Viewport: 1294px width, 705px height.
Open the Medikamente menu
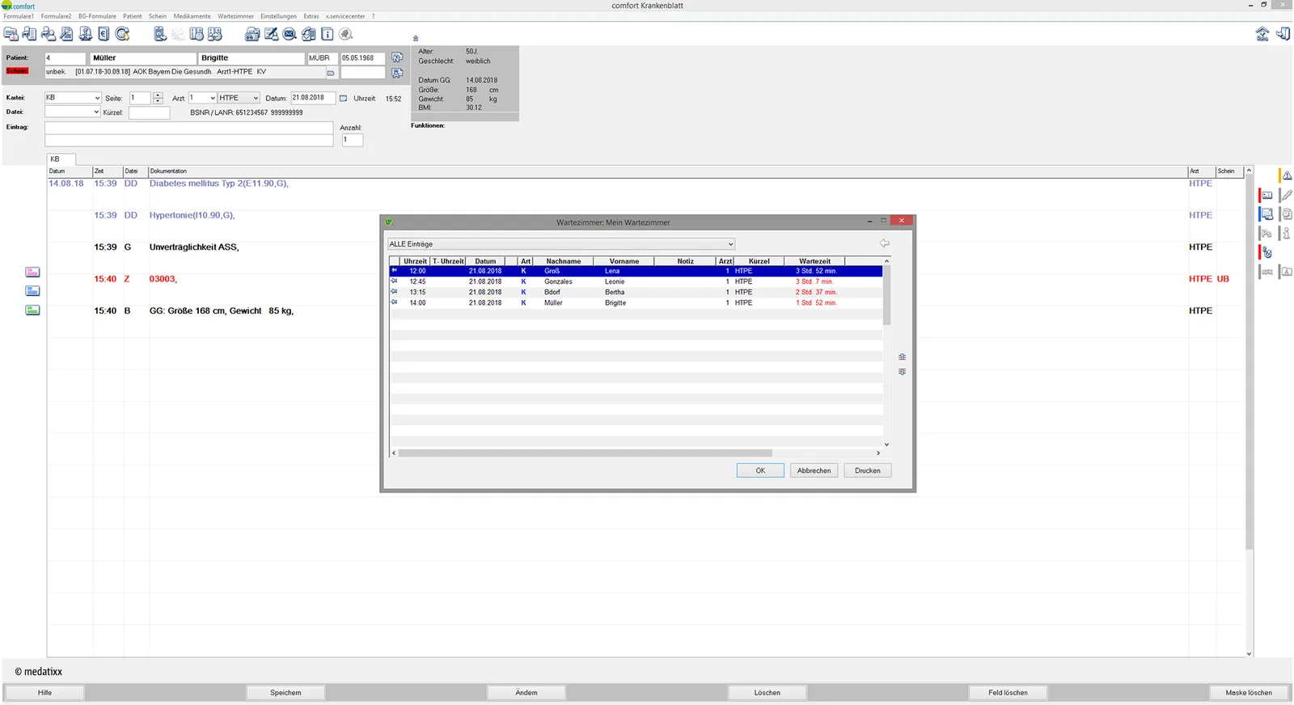(192, 16)
